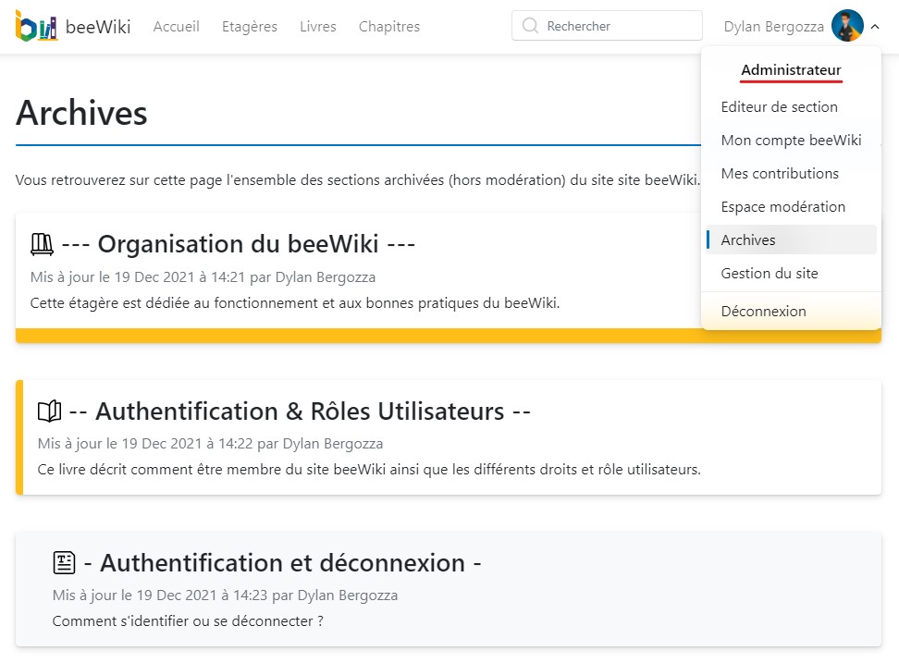Click Déconnexion to log out

763,312
